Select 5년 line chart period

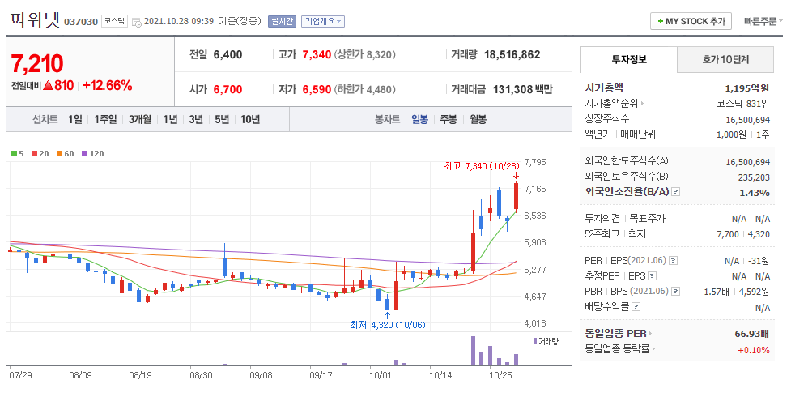[x=222, y=119]
